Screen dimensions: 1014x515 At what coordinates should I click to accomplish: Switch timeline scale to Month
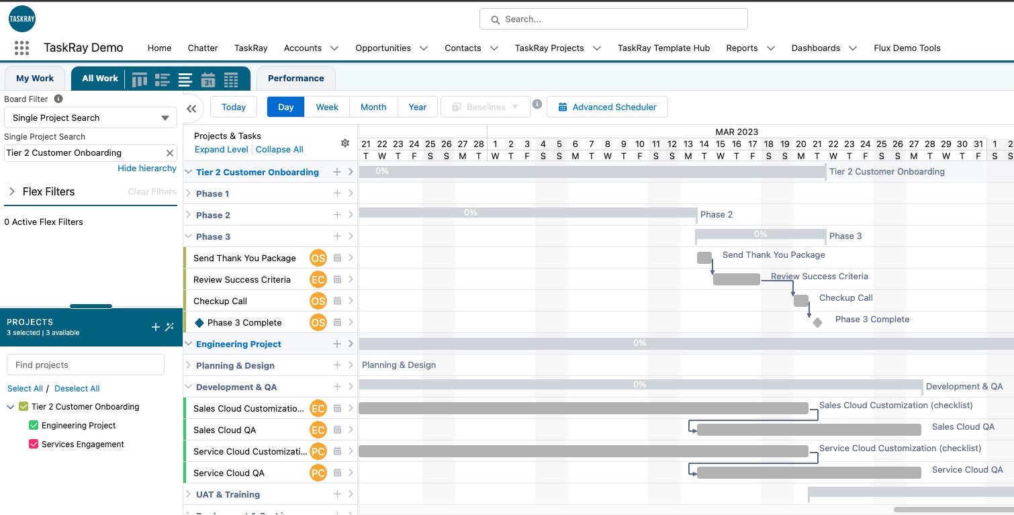[373, 107]
